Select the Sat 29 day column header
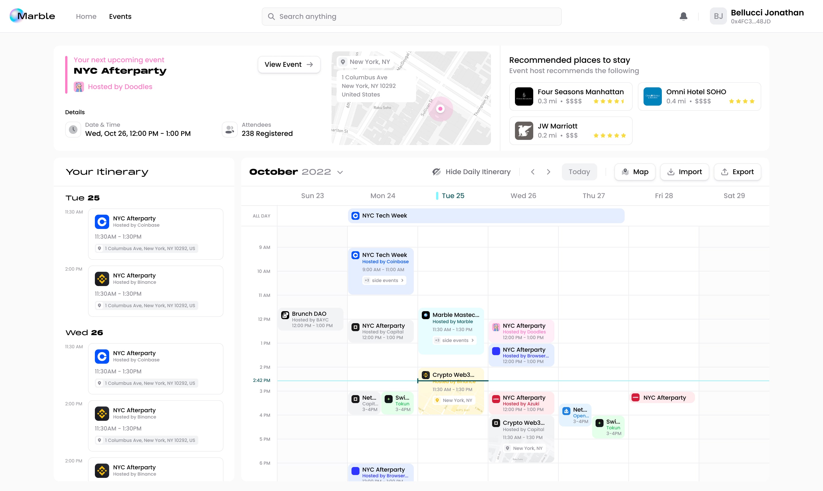Image resolution: width=823 pixels, height=491 pixels. [734, 196]
